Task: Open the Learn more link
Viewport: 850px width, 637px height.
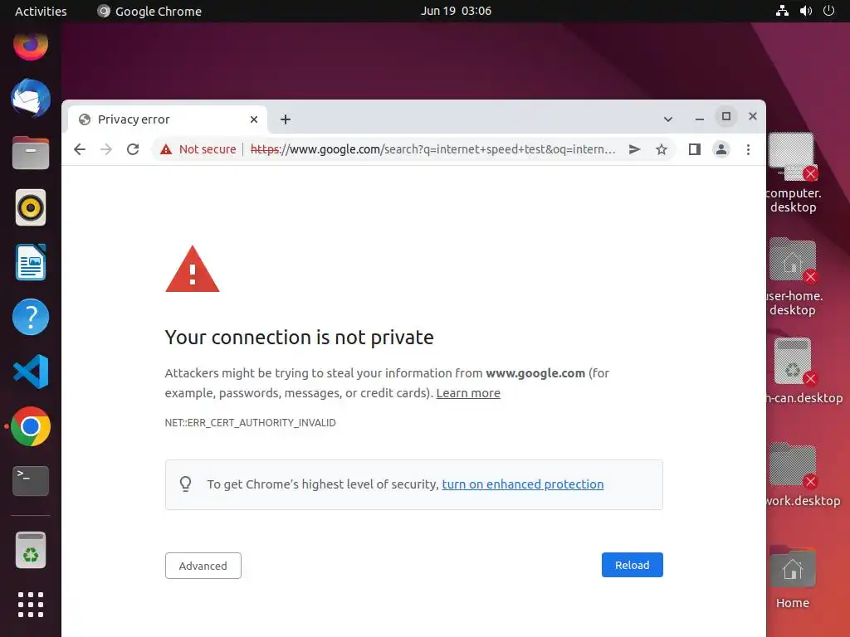Action: point(468,393)
